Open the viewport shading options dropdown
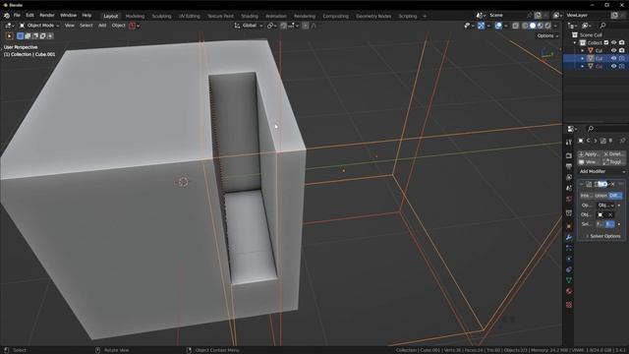Image resolution: width=629 pixels, height=354 pixels. click(x=555, y=26)
